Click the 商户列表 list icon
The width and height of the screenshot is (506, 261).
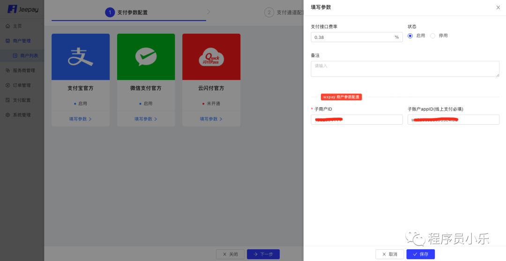[x=15, y=55]
